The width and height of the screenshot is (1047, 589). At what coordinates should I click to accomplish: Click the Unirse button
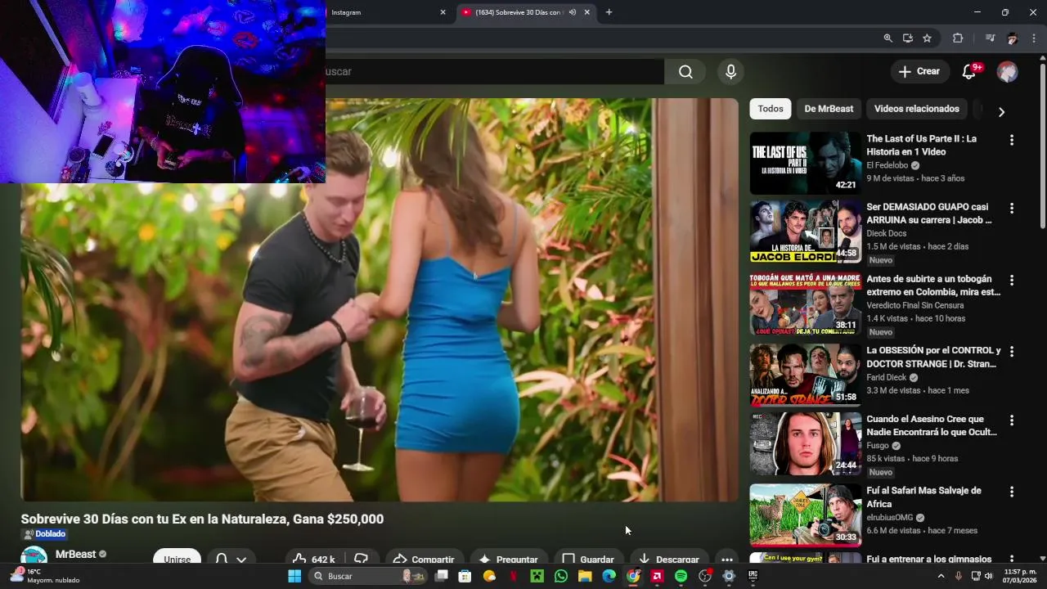(177, 558)
